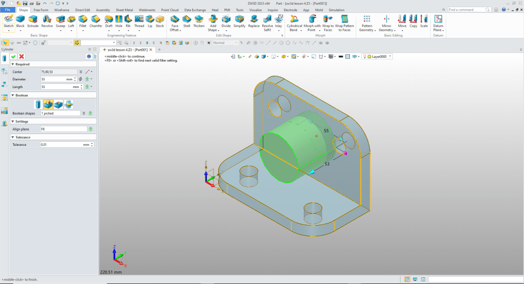Select the base Boolean mode option
Image resolution: width=524 pixels, height=284 pixels.
[38, 104]
